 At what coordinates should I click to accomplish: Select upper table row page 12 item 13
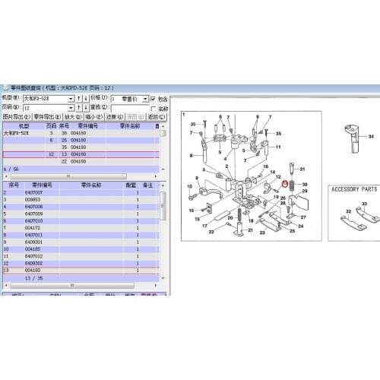coord(81,154)
